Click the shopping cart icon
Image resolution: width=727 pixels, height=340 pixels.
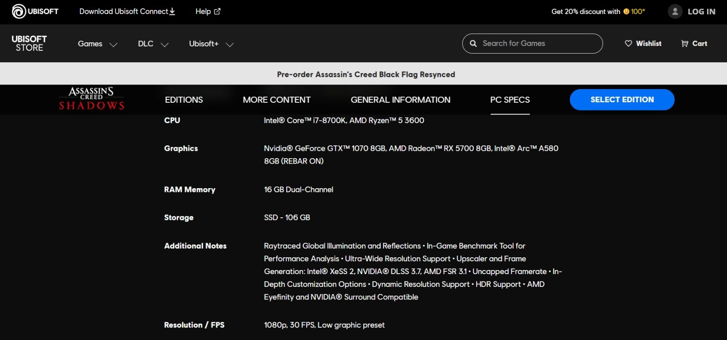(685, 44)
